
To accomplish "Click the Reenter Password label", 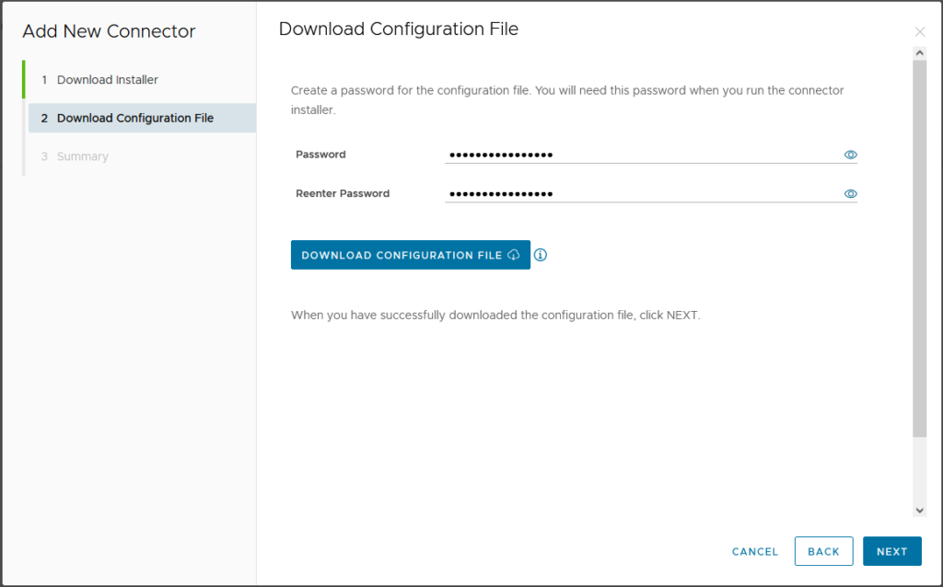I will click(343, 194).
